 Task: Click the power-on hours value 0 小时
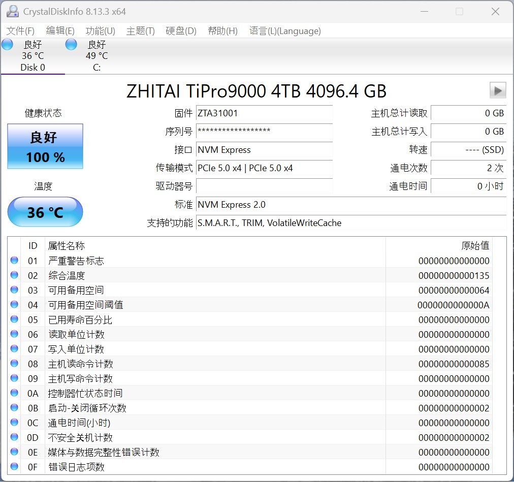(x=468, y=186)
